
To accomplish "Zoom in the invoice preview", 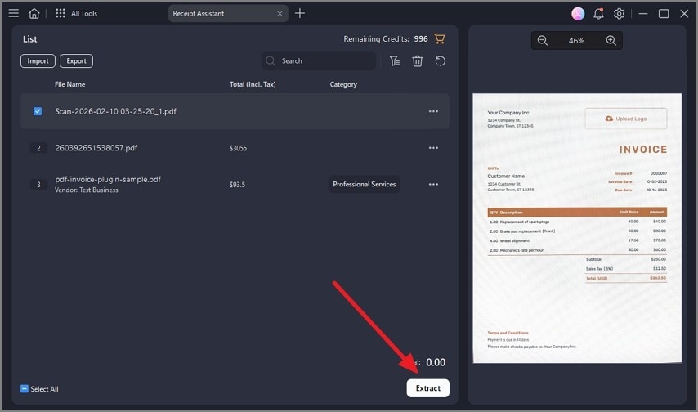I will (611, 41).
